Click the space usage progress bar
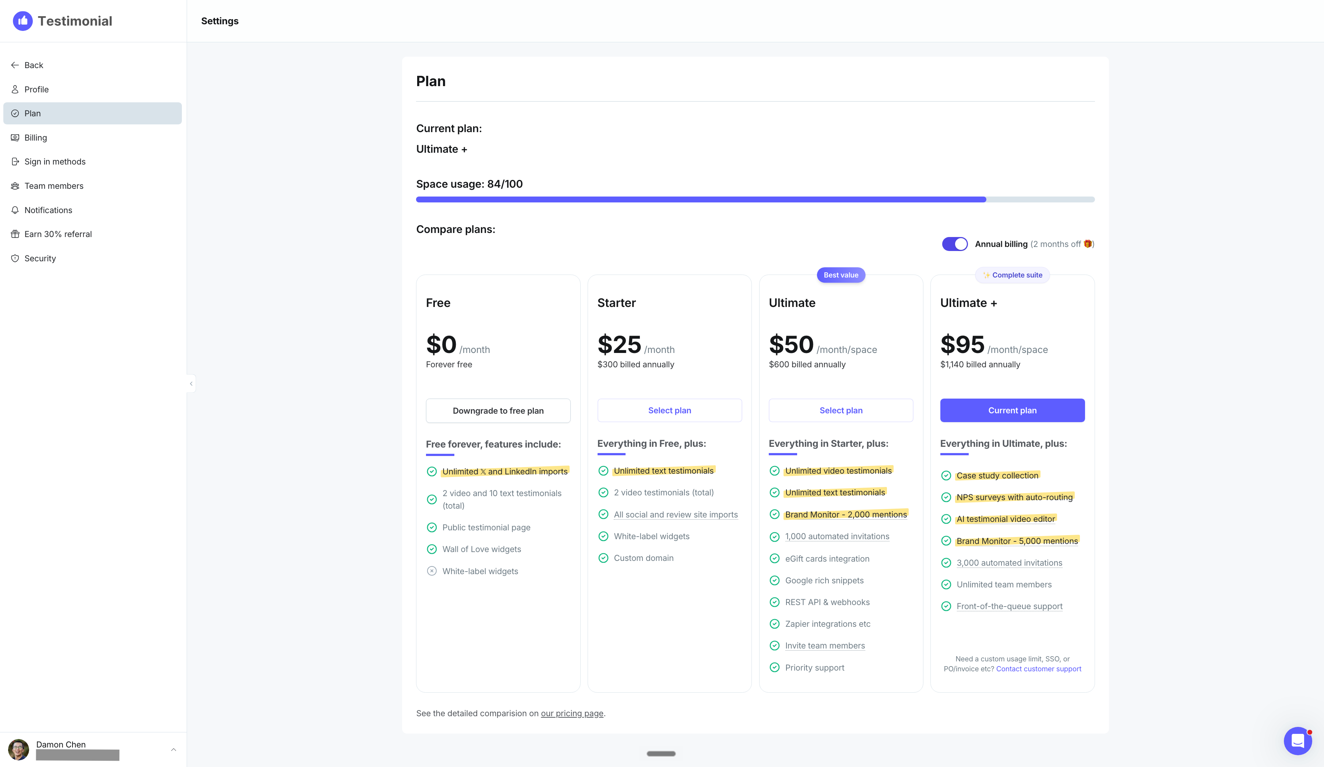Image resolution: width=1324 pixels, height=767 pixels. (x=755, y=199)
